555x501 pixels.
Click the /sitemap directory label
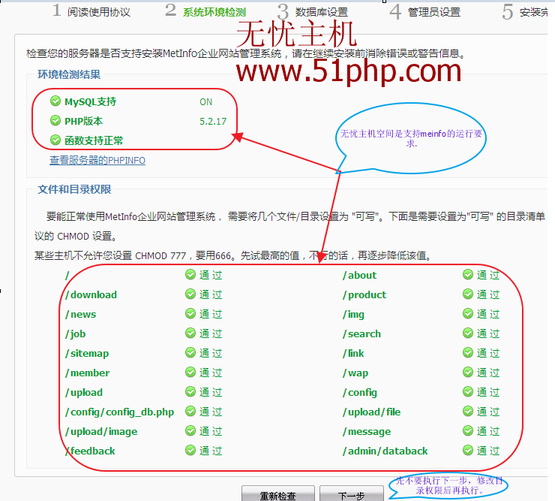pyautogui.click(x=87, y=354)
